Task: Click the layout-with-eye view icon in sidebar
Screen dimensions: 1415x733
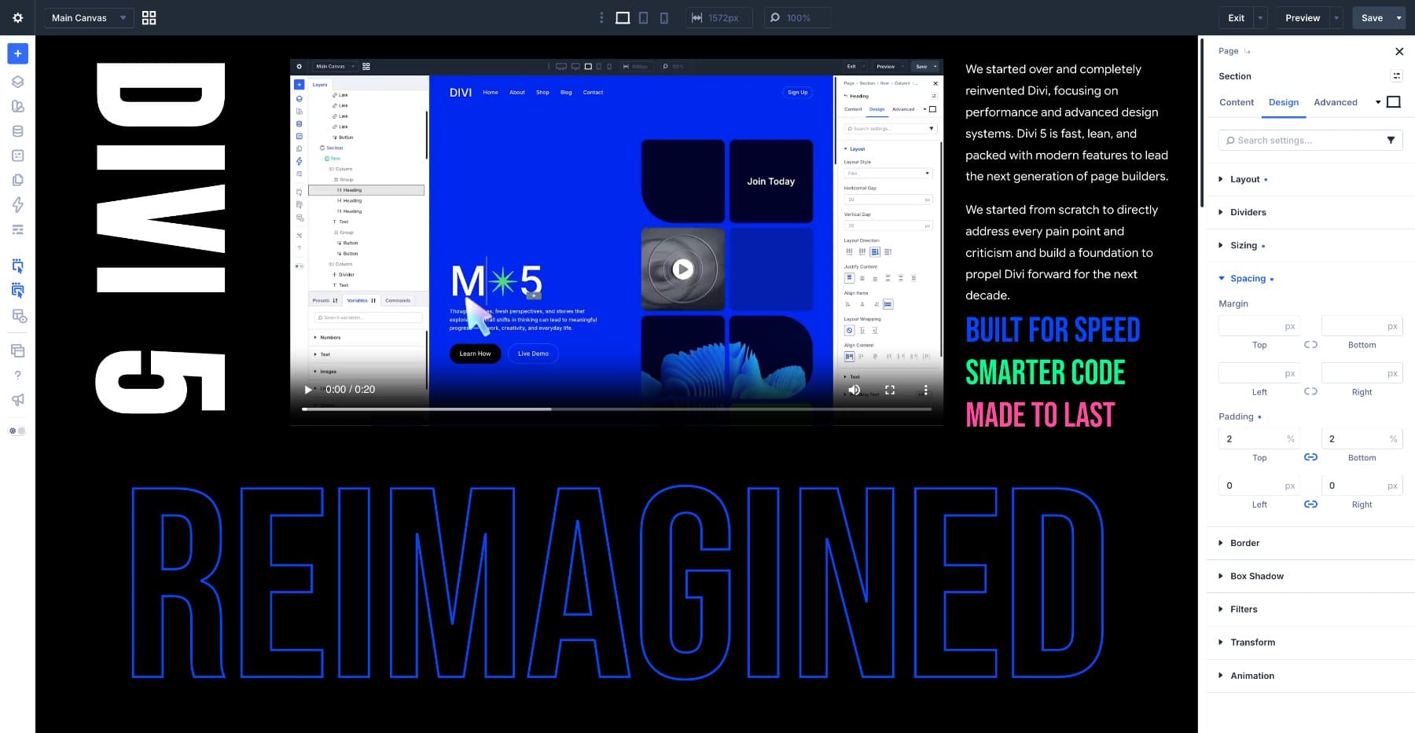Action: [19, 316]
